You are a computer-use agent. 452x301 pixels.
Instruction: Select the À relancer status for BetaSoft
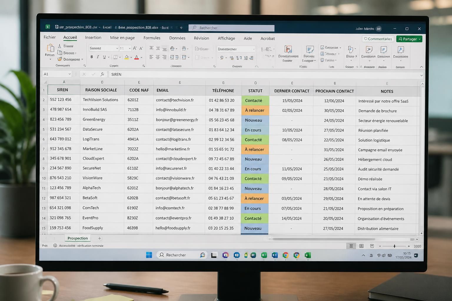pyautogui.click(x=255, y=198)
